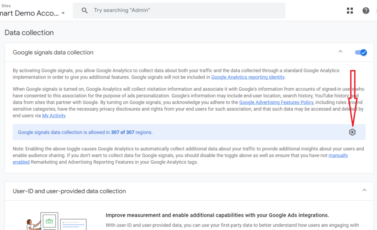Viewport: 377px width, 230px height.
Task: Click "307 of 307" regions text
Action: (123, 132)
